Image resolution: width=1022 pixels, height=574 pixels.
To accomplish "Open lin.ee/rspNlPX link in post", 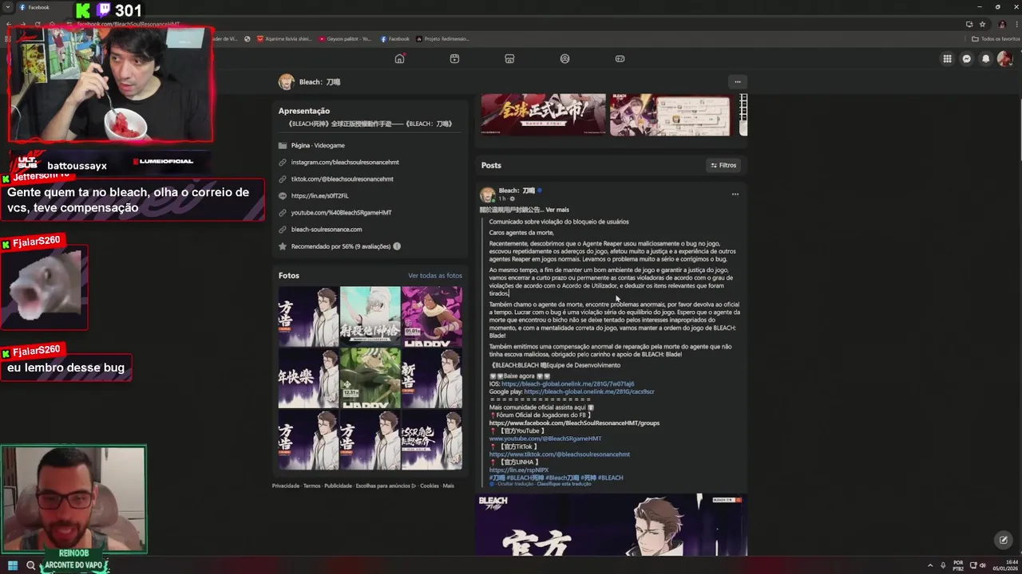I will (x=519, y=470).
